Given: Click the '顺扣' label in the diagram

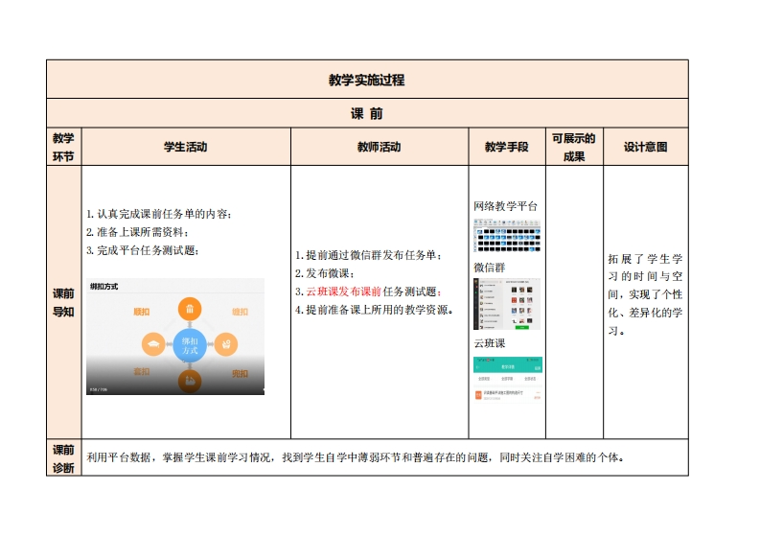Looking at the screenshot, I should tap(142, 312).
